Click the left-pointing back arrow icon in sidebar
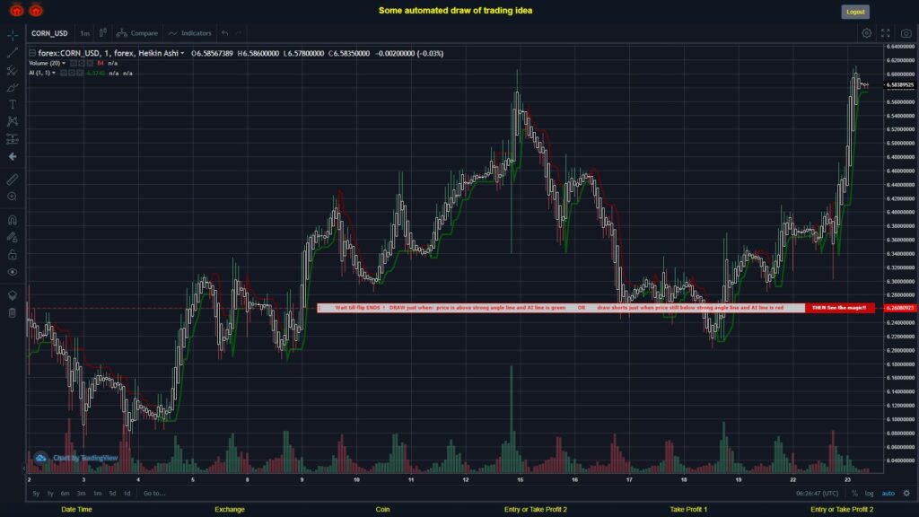 [x=13, y=156]
